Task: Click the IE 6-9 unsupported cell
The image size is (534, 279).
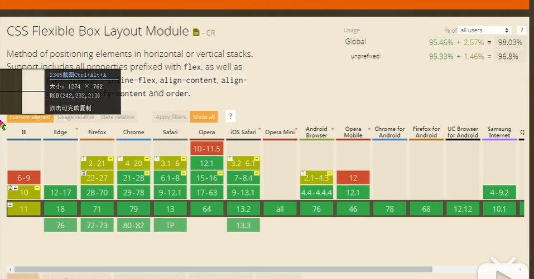Action: [24, 178]
